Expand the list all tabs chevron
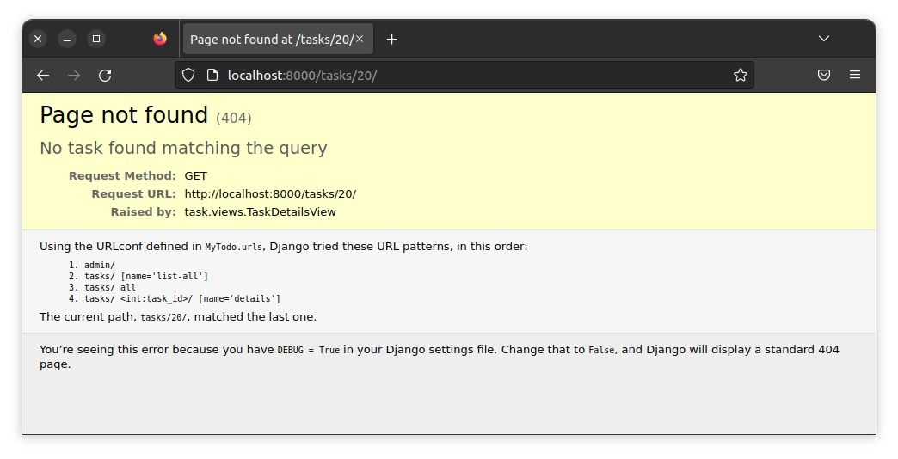This screenshot has height=459, width=898. (824, 39)
